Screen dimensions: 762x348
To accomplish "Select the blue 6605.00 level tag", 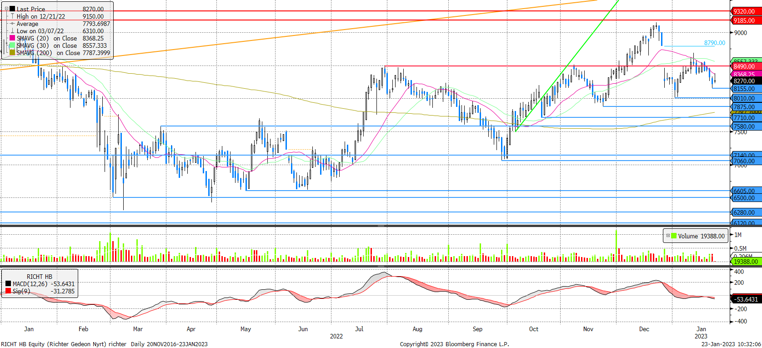I will (x=745, y=191).
